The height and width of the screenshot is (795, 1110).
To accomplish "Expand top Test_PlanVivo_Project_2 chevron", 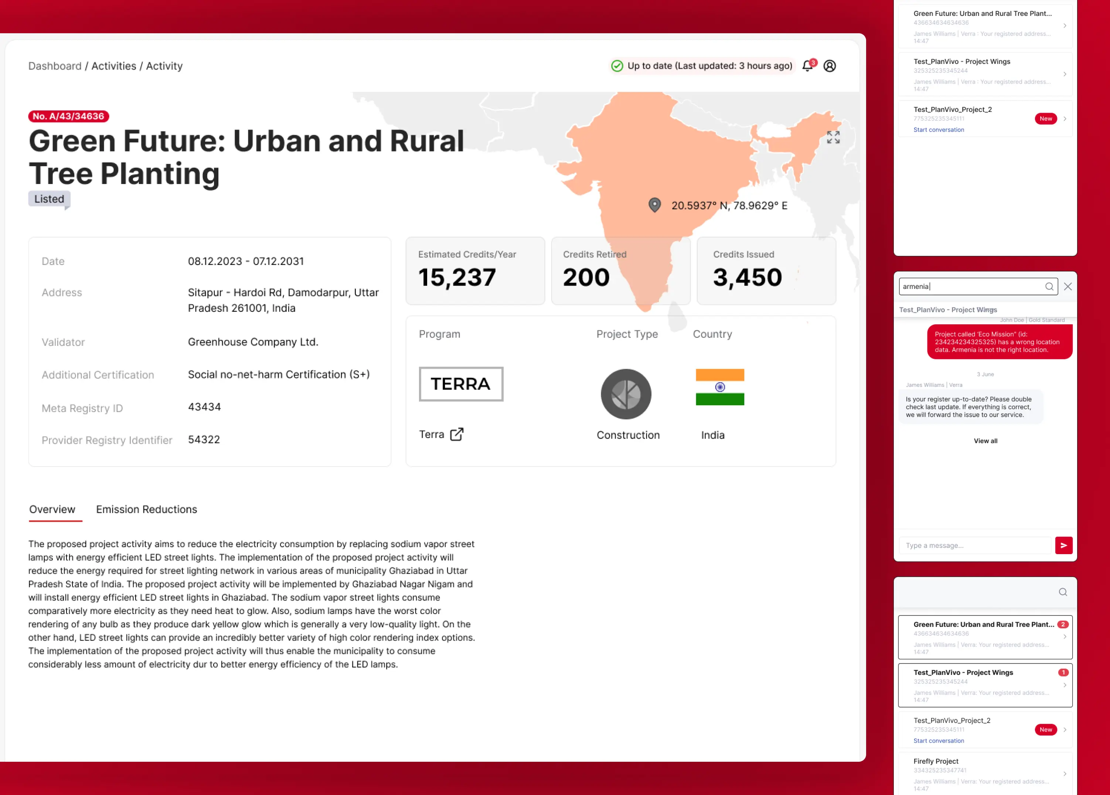I will click(x=1065, y=119).
